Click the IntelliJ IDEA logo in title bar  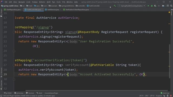click(2, 2)
